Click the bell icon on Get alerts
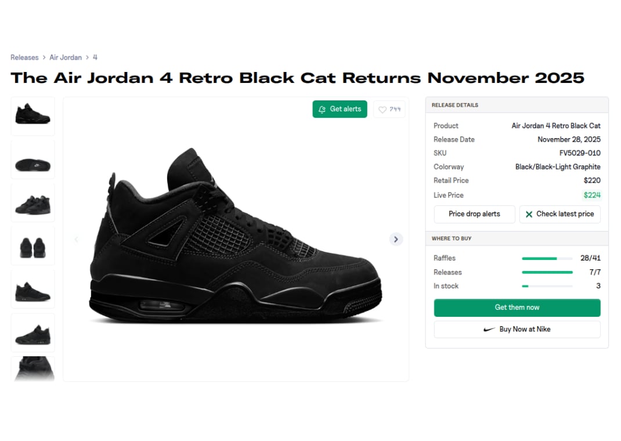The image size is (621, 441). [x=322, y=109]
